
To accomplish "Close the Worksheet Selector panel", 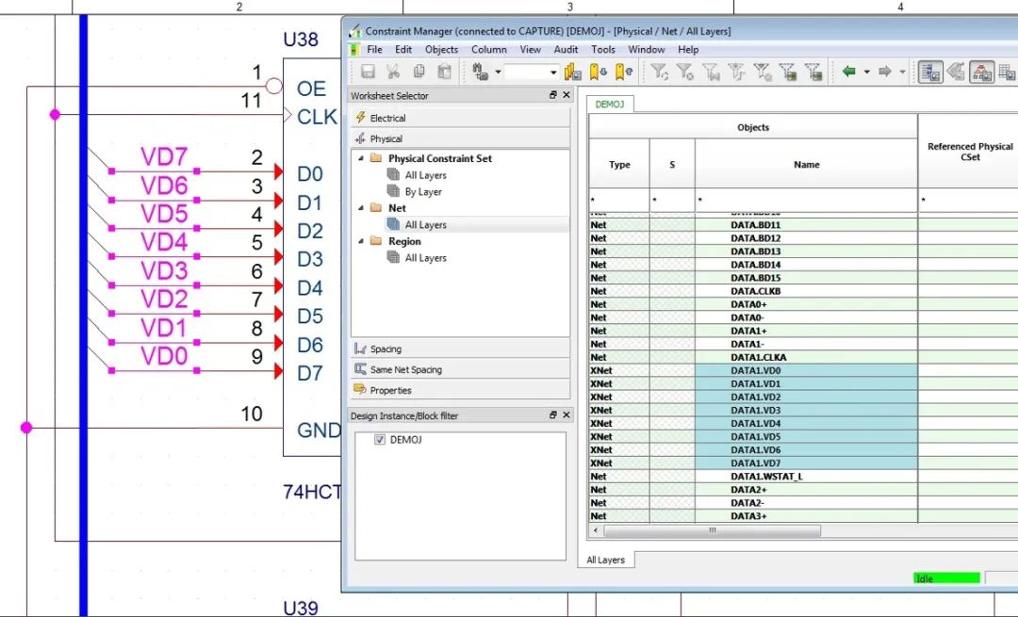I will tap(566, 95).
